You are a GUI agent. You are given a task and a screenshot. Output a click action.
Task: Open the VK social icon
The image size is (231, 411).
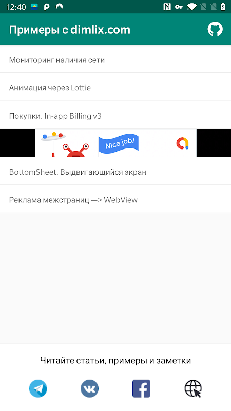click(x=89, y=388)
